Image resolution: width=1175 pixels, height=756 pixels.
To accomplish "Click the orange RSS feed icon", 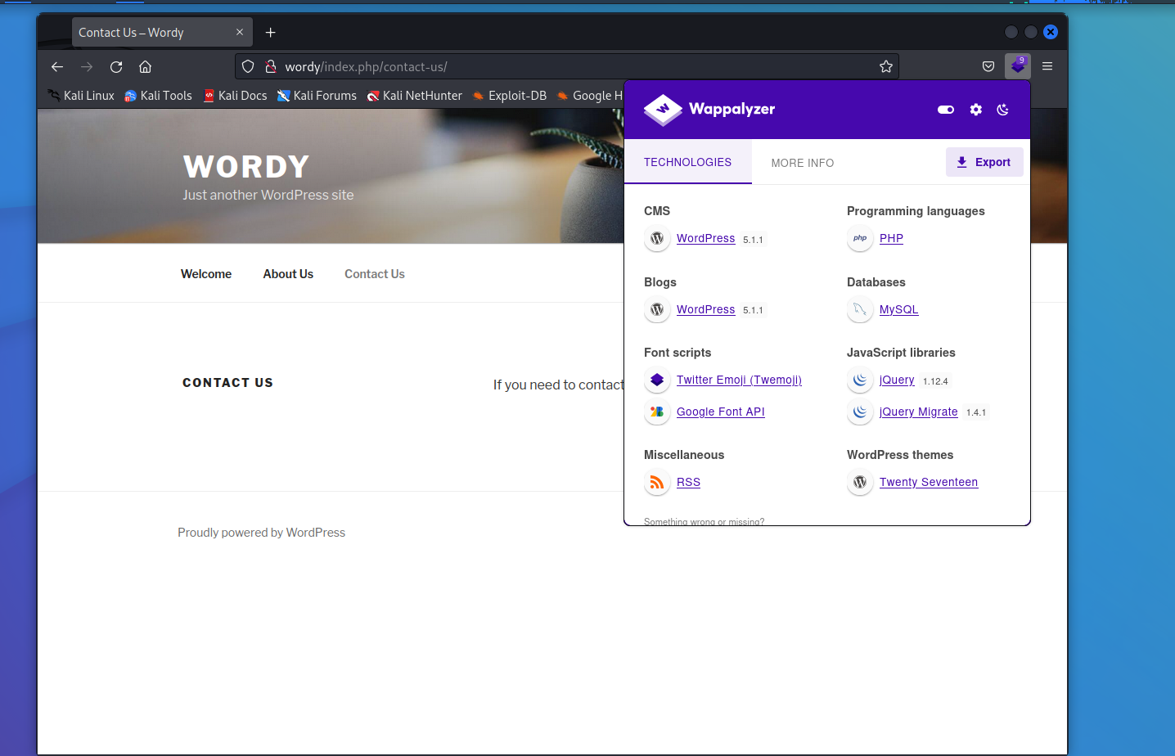I will pos(657,483).
